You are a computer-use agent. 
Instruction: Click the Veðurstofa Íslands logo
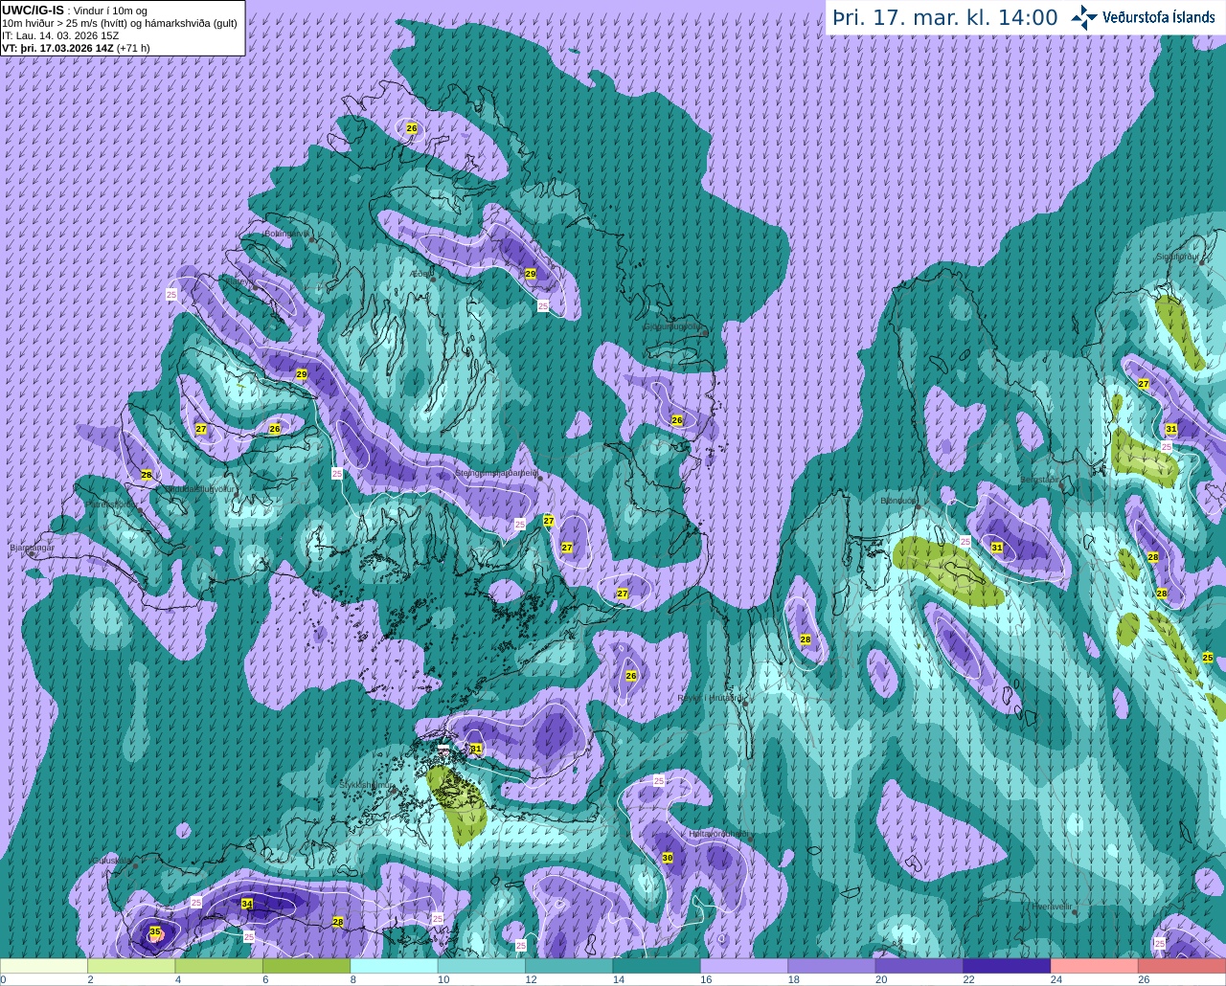[x=1143, y=17]
